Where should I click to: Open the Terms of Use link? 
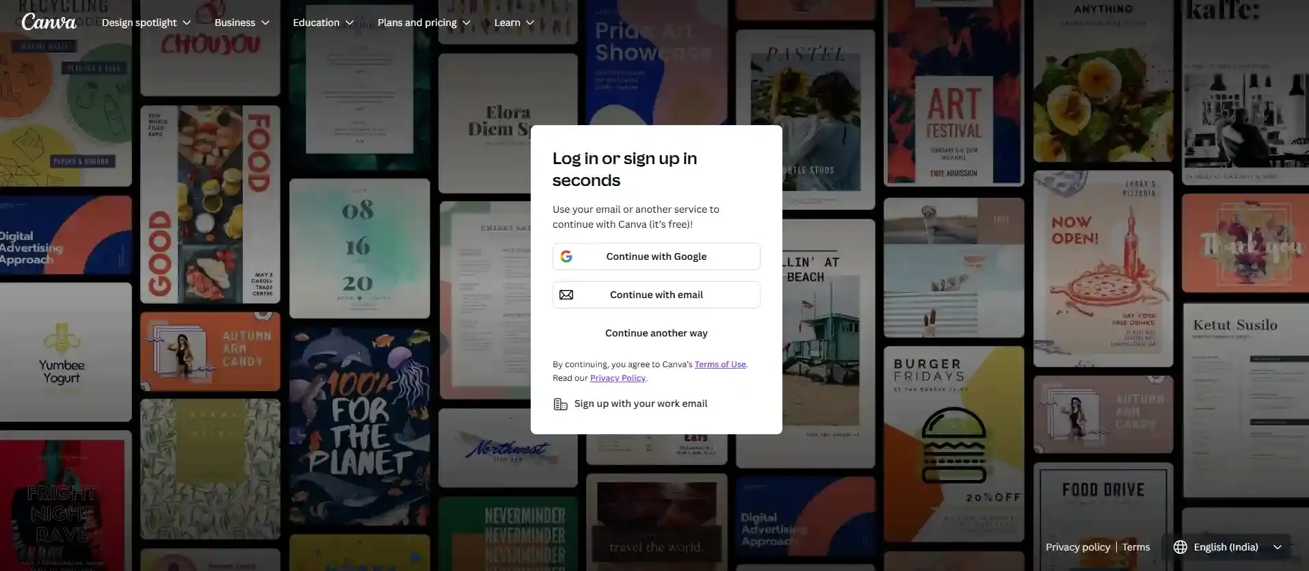click(x=719, y=364)
